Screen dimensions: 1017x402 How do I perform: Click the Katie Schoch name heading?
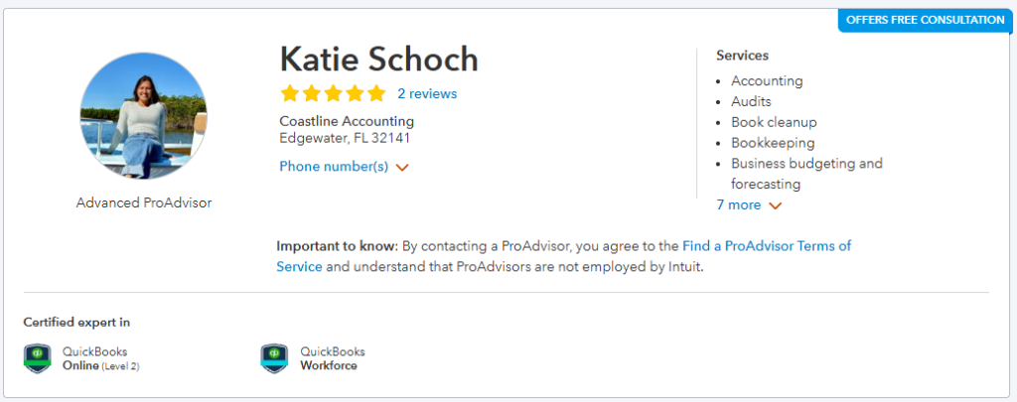378,60
